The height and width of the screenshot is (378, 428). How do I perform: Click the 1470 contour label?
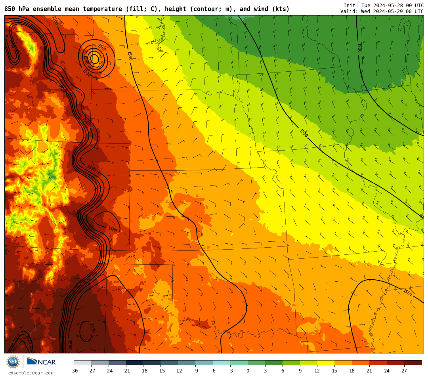[x=92, y=328]
